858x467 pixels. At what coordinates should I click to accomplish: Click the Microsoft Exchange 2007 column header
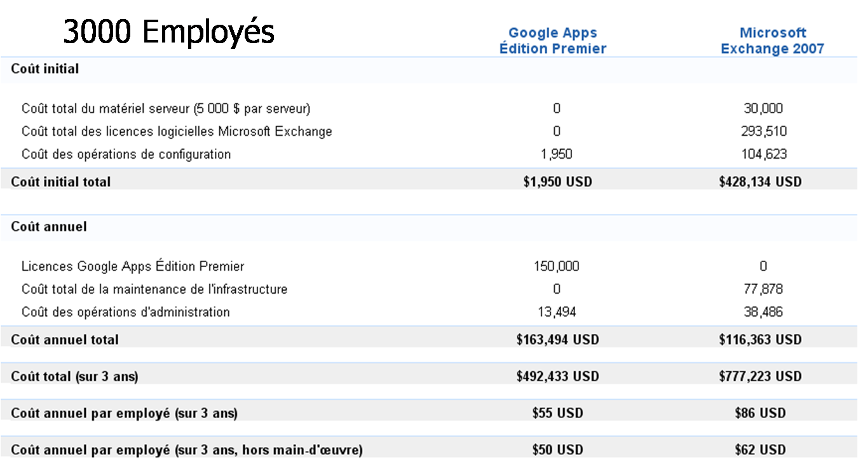(x=772, y=41)
